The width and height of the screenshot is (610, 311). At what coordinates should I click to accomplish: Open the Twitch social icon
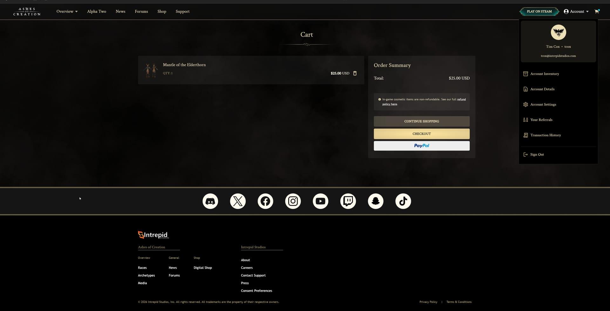348,201
